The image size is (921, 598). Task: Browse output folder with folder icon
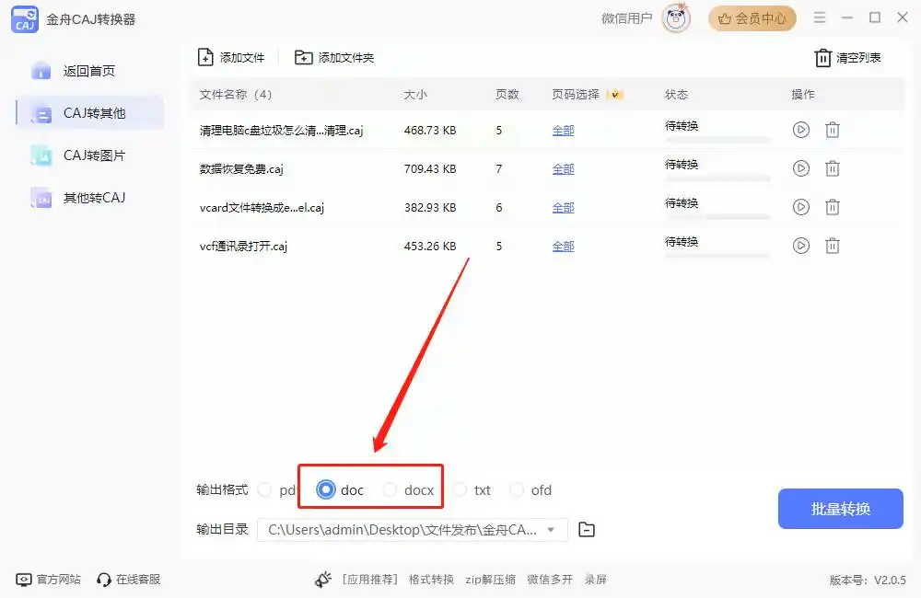[x=586, y=529]
